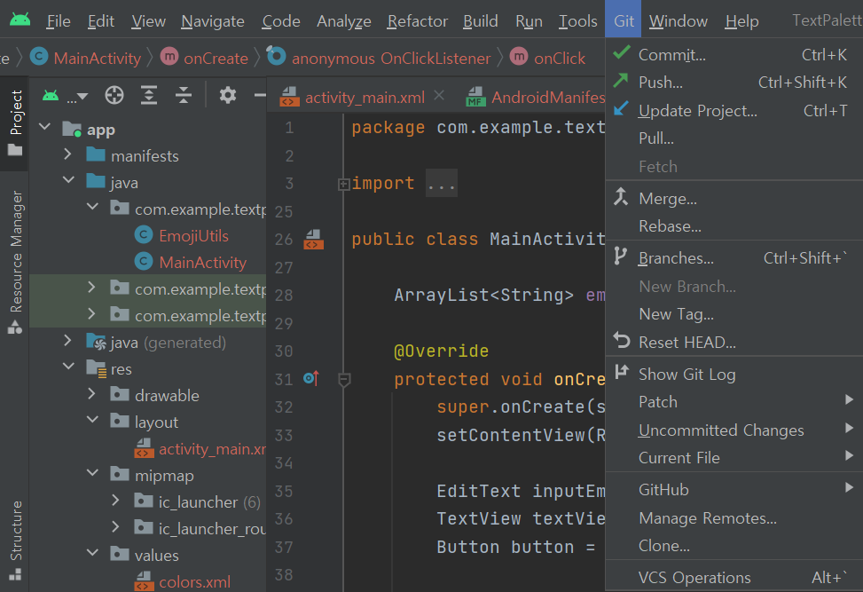The height and width of the screenshot is (592, 863).
Task: Click the Expand All toolbar icon
Action: tap(149, 95)
